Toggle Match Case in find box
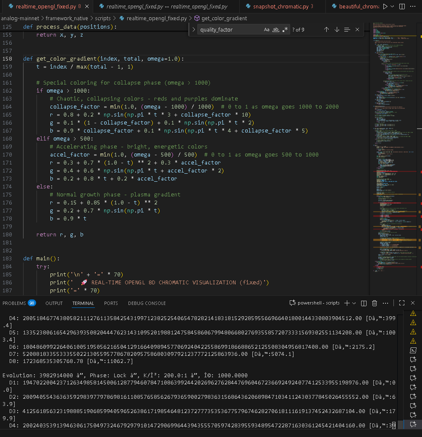Screen dimensions: 422x437 [x=267, y=29]
